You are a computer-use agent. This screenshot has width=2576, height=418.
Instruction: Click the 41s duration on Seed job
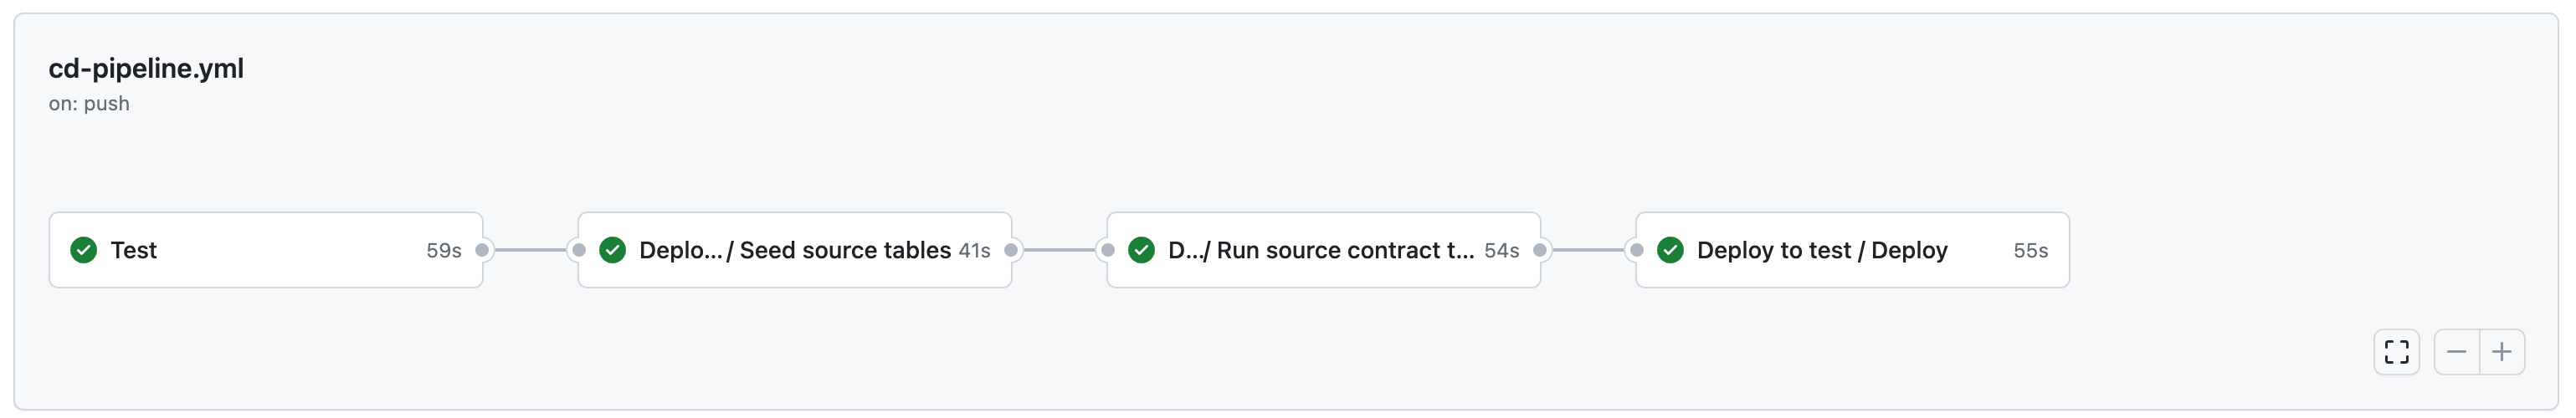point(974,251)
